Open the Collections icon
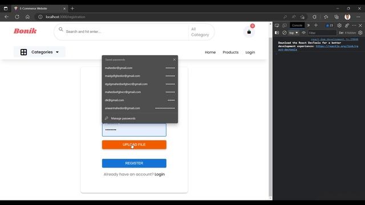 (x=336, y=17)
